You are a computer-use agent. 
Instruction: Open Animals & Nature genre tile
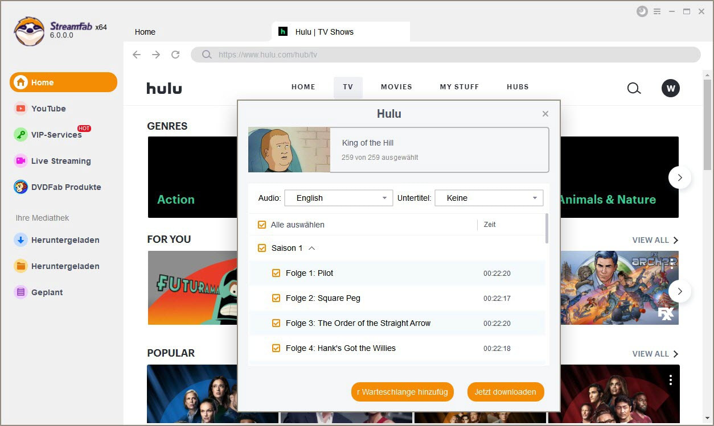pyautogui.click(x=619, y=177)
